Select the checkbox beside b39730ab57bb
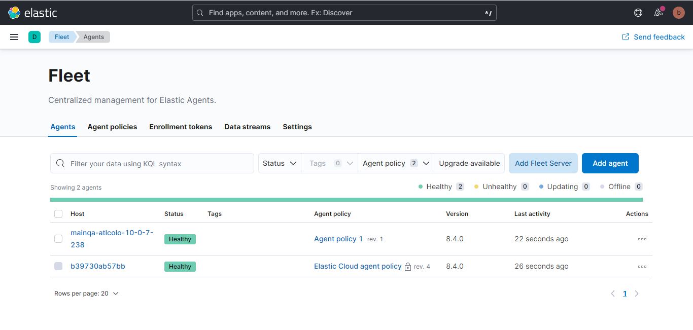Screen dimensions: 693x330 (x=58, y=266)
